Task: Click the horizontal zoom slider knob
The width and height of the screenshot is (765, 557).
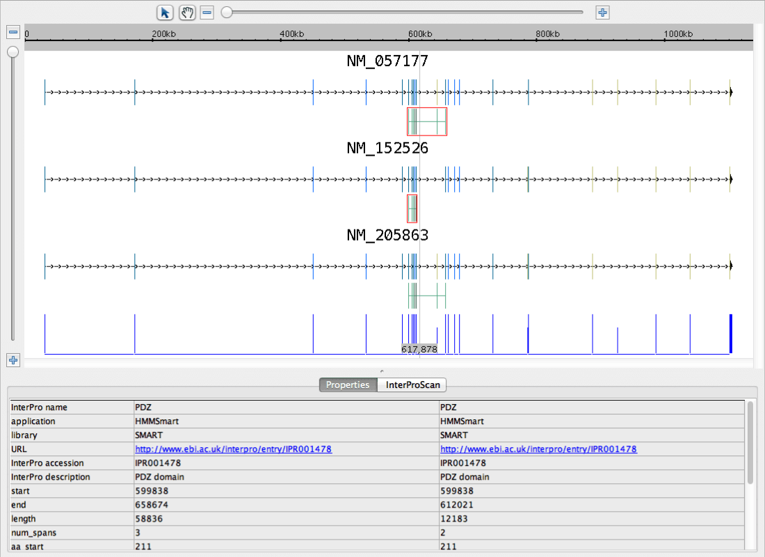Action: tap(227, 13)
